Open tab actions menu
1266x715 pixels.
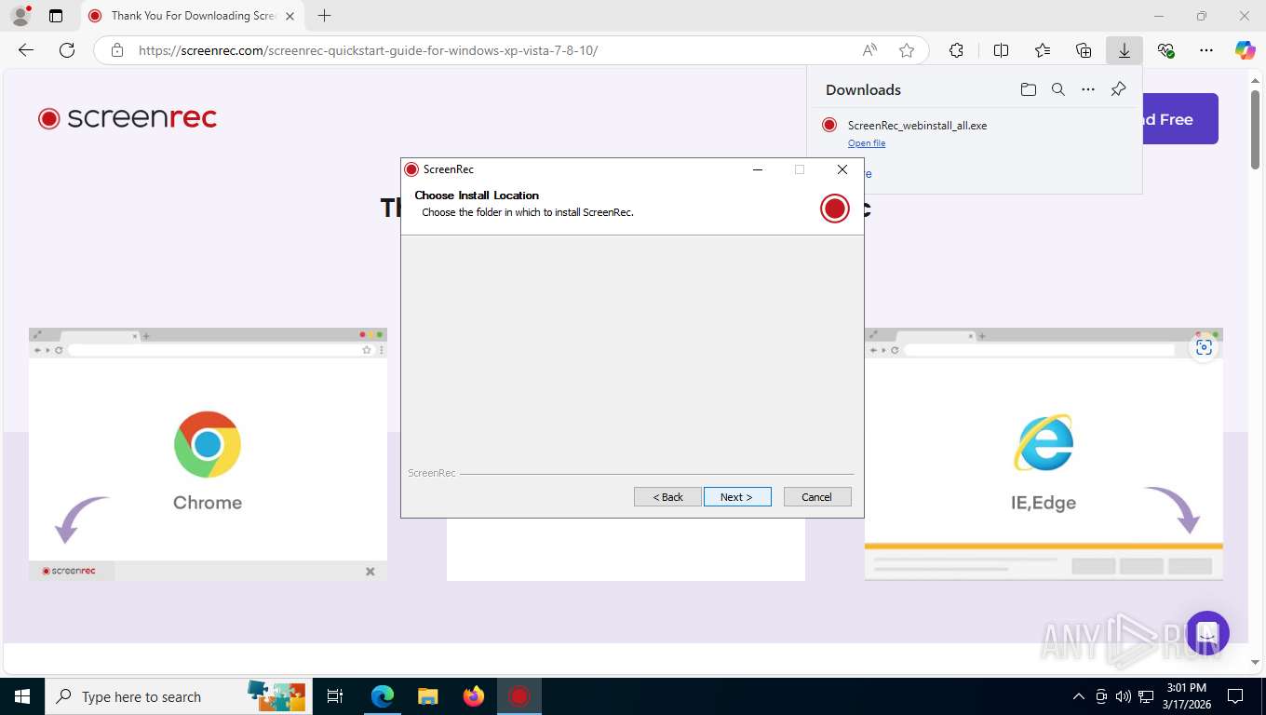pos(56,16)
